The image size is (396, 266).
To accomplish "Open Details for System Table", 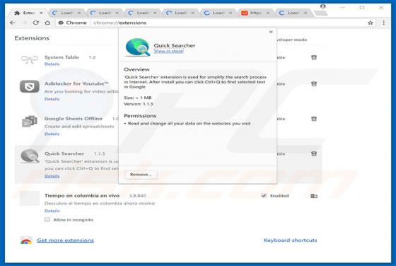I will tap(52, 64).
